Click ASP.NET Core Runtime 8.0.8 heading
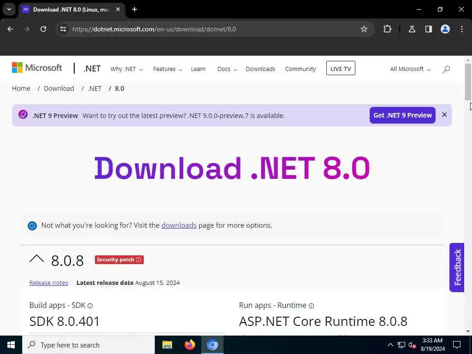 coord(323,321)
